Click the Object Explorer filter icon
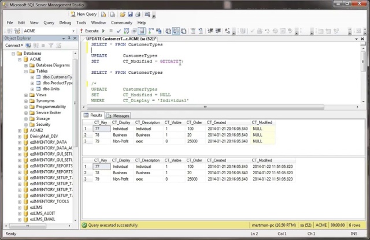The width and height of the screenshot is (370, 240). pyautogui.click(x=50, y=45)
